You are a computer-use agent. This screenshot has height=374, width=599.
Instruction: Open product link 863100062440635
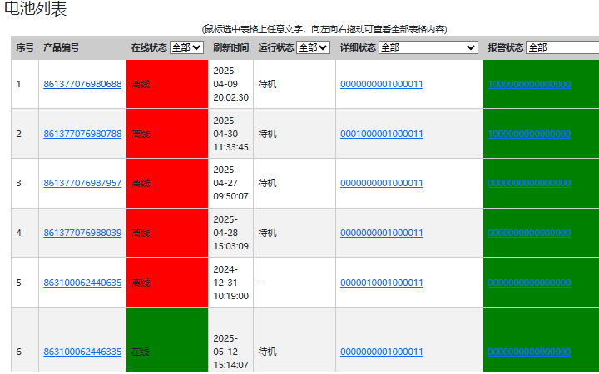pyautogui.click(x=82, y=283)
